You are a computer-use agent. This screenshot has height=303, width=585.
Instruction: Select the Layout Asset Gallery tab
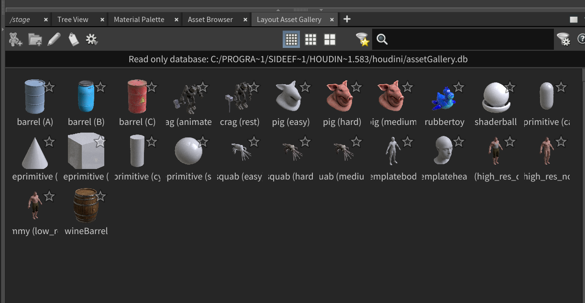point(289,20)
